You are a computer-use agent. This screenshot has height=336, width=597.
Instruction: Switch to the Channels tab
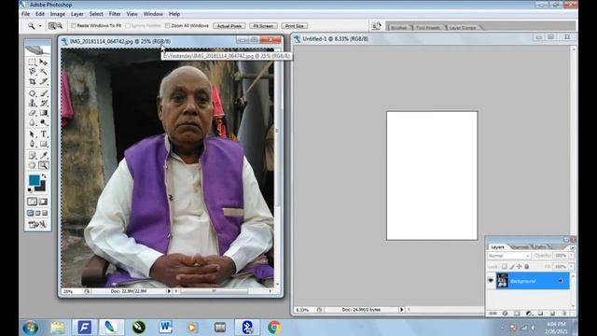point(521,247)
